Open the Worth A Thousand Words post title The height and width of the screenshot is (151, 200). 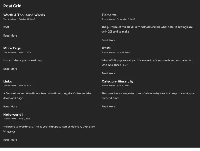coord(24,15)
